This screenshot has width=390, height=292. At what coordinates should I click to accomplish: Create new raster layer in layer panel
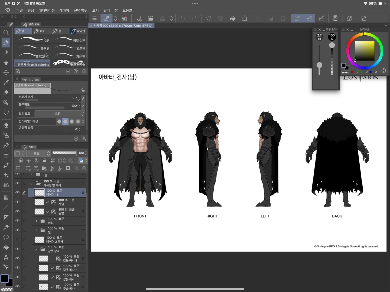[28, 168]
